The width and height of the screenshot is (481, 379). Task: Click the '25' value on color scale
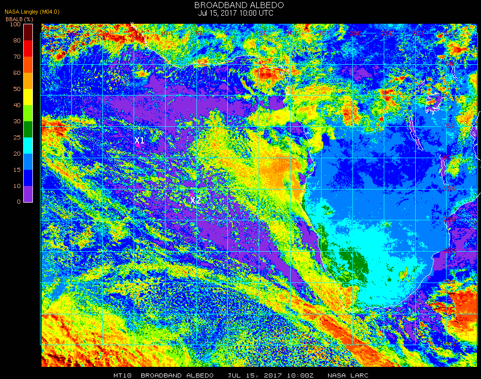tap(17, 137)
